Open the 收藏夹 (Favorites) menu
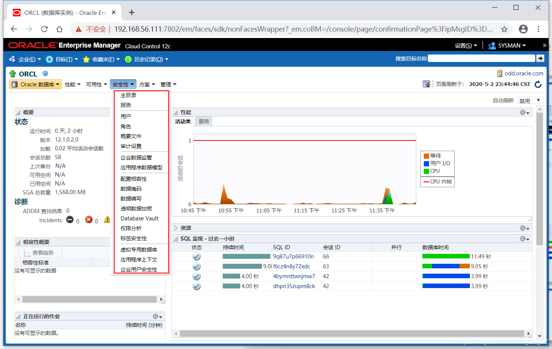This screenshot has width=552, height=349. tap(101, 59)
